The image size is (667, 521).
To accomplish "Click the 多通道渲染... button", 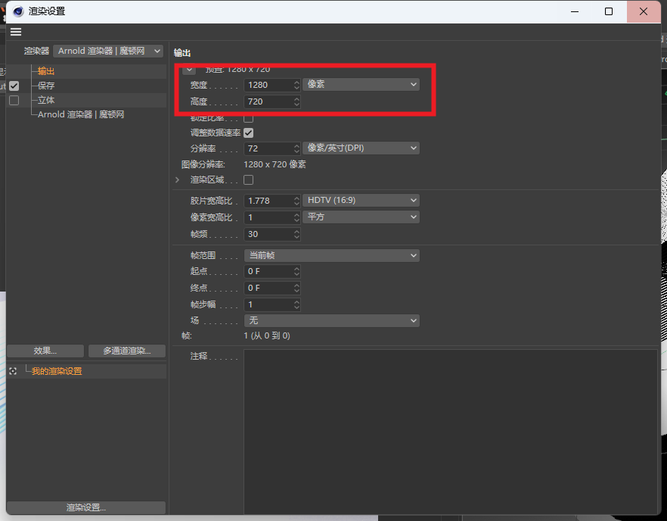I will tap(126, 351).
